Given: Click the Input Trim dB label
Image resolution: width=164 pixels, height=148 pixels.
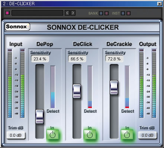Looking at the screenshot, I should (x=16, y=127).
